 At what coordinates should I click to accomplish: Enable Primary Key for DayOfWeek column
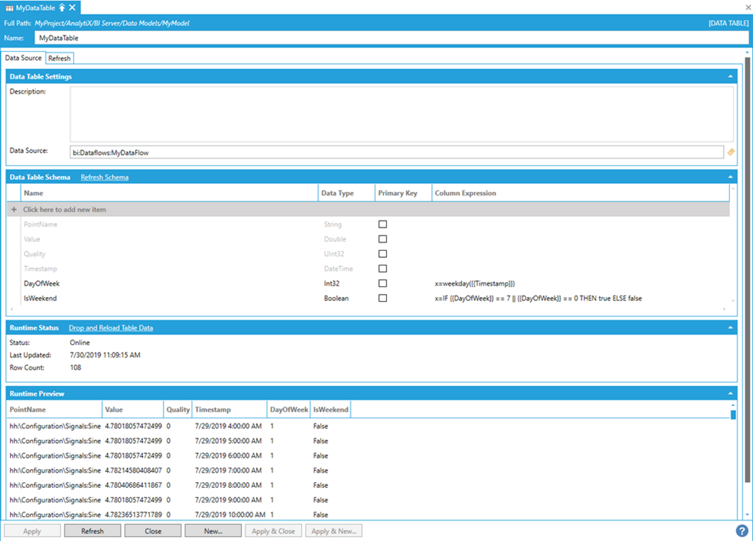382,284
